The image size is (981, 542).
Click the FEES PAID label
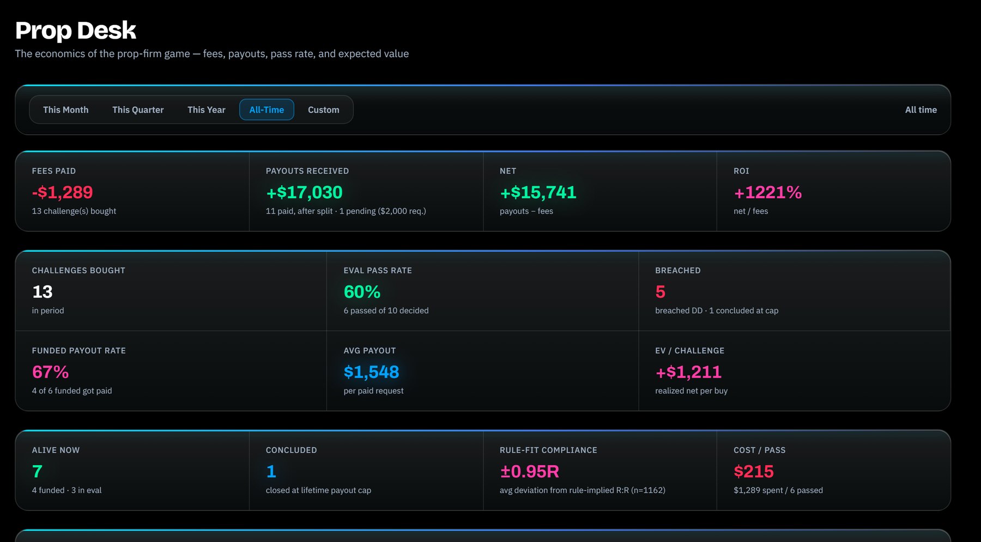pyautogui.click(x=53, y=171)
